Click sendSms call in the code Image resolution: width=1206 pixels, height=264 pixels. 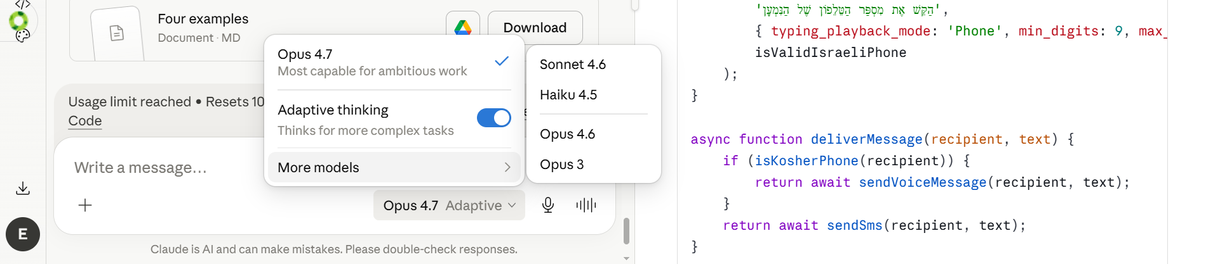(855, 225)
